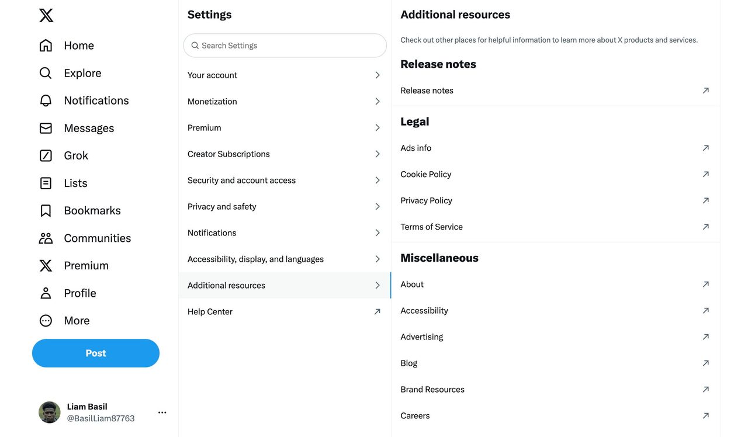
Task: Click the Profile person icon
Action: 46,293
